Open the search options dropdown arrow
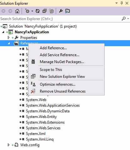 128,19
